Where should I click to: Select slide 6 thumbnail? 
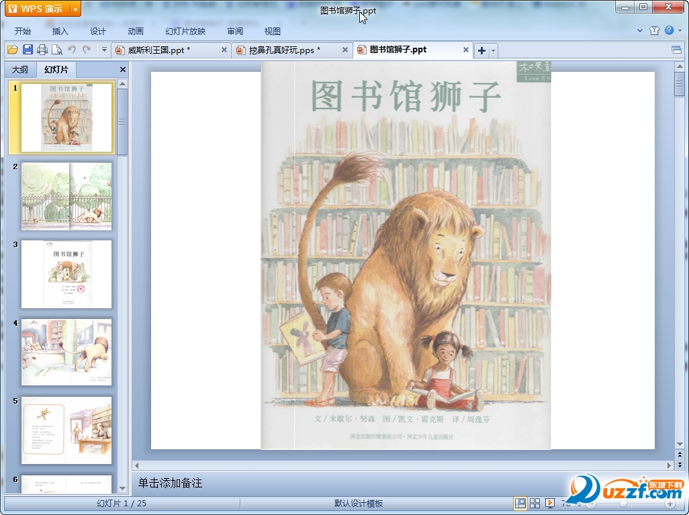tap(66, 484)
